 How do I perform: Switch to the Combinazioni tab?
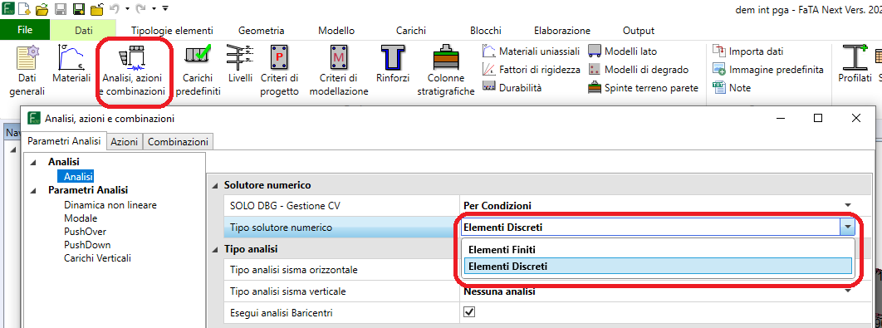point(178,142)
